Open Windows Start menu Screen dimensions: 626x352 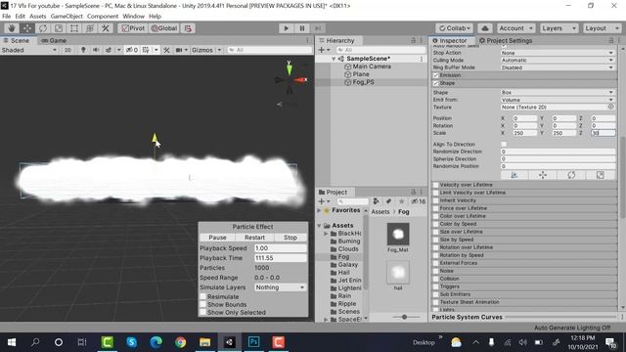(x=11, y=342)
